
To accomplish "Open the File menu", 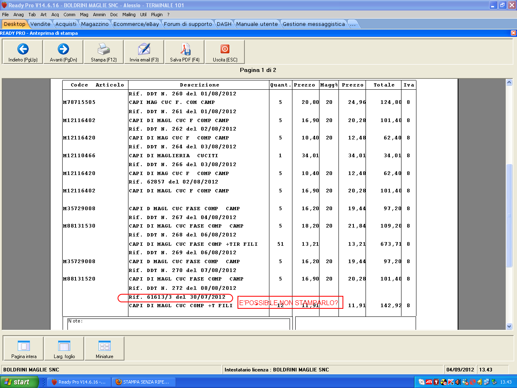I will 5,15.
